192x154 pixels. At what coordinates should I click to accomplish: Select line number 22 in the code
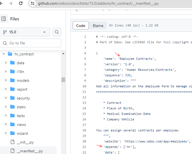point(84,152)
